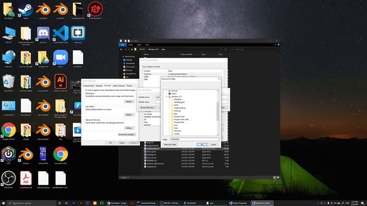
Task: Open the File tab in File Explorer
Action: tap(122, 45)
